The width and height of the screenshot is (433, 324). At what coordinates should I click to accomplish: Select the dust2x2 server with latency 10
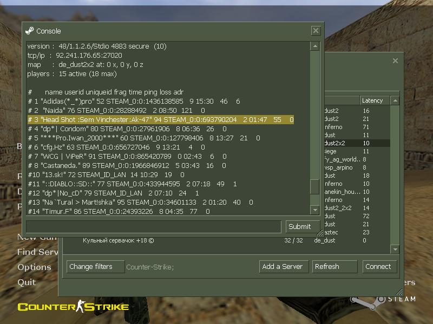(x=357, y=143)
